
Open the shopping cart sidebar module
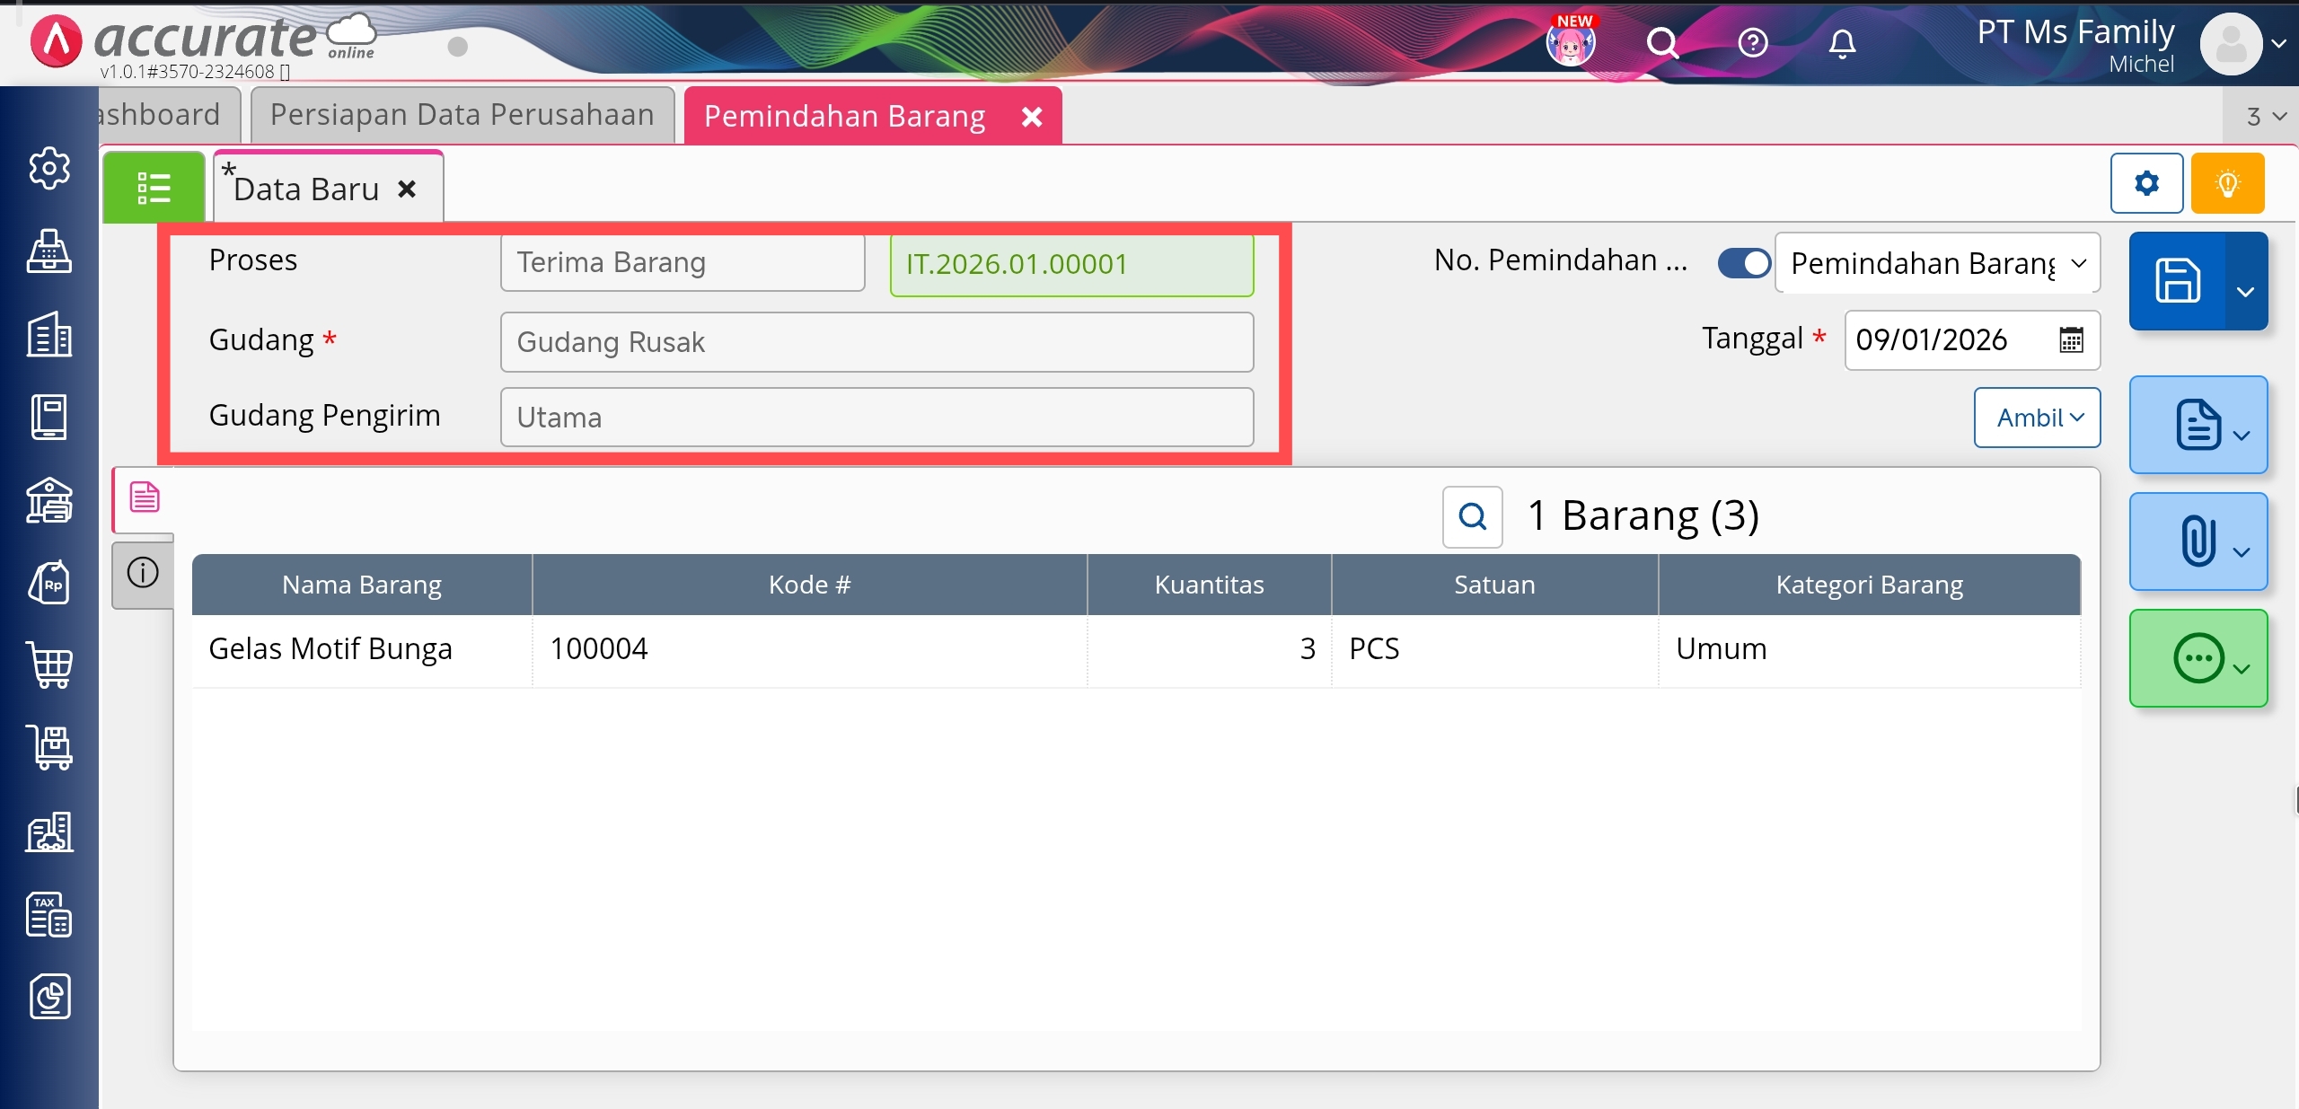pos(49,665)
